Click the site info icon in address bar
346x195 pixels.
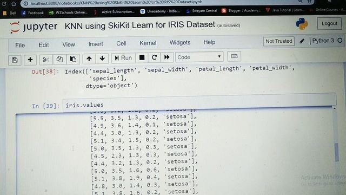click(25, 3)
